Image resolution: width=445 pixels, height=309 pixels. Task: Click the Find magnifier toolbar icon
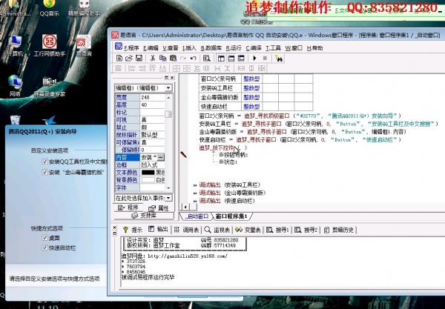[207, 58]
